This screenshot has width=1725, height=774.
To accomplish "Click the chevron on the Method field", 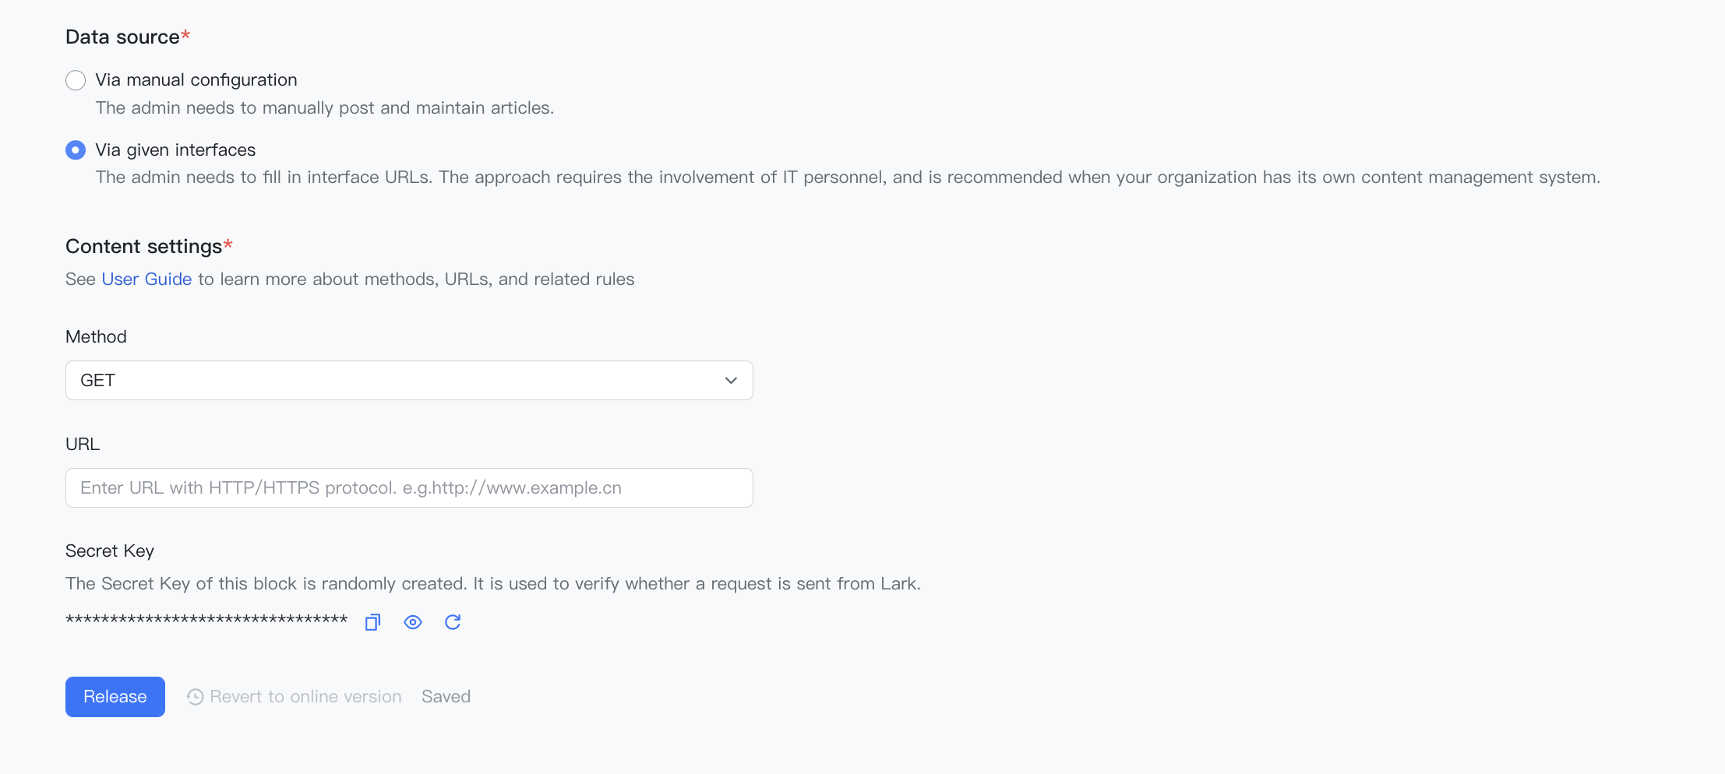I will (730, 380).
